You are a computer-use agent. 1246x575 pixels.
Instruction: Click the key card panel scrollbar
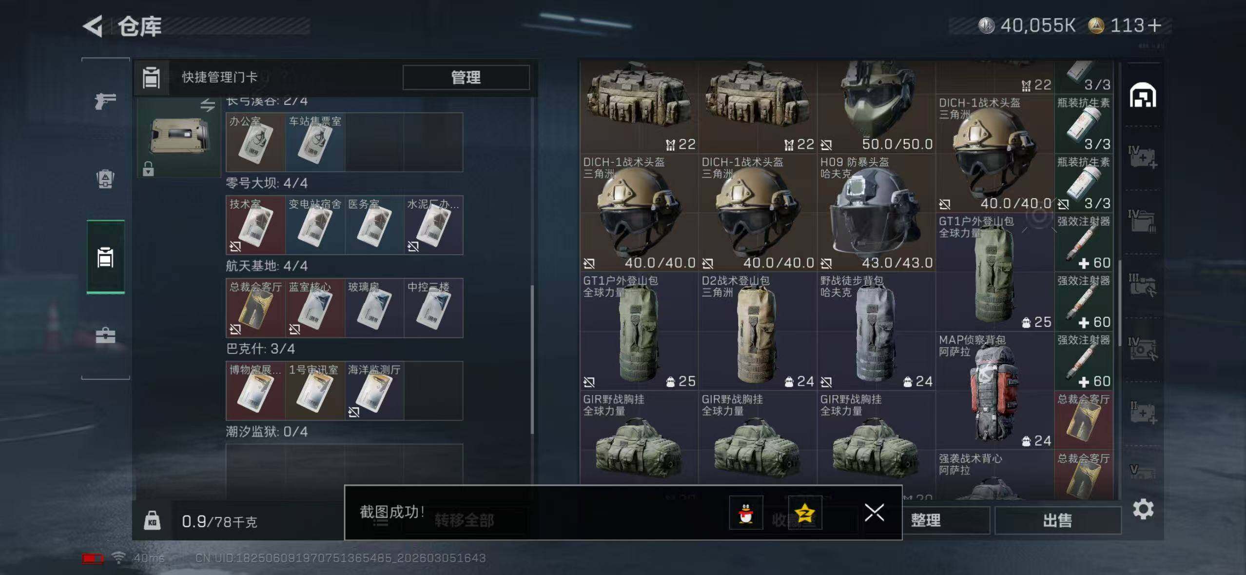coord(532,359)
